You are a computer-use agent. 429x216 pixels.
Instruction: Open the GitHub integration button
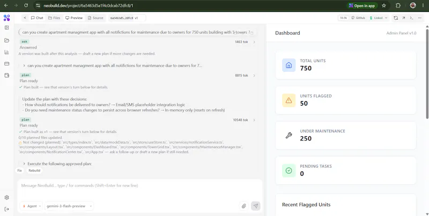point(358,18)
